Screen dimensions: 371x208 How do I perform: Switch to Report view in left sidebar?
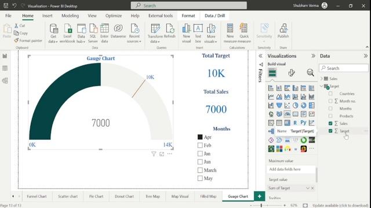click(5, 56)
